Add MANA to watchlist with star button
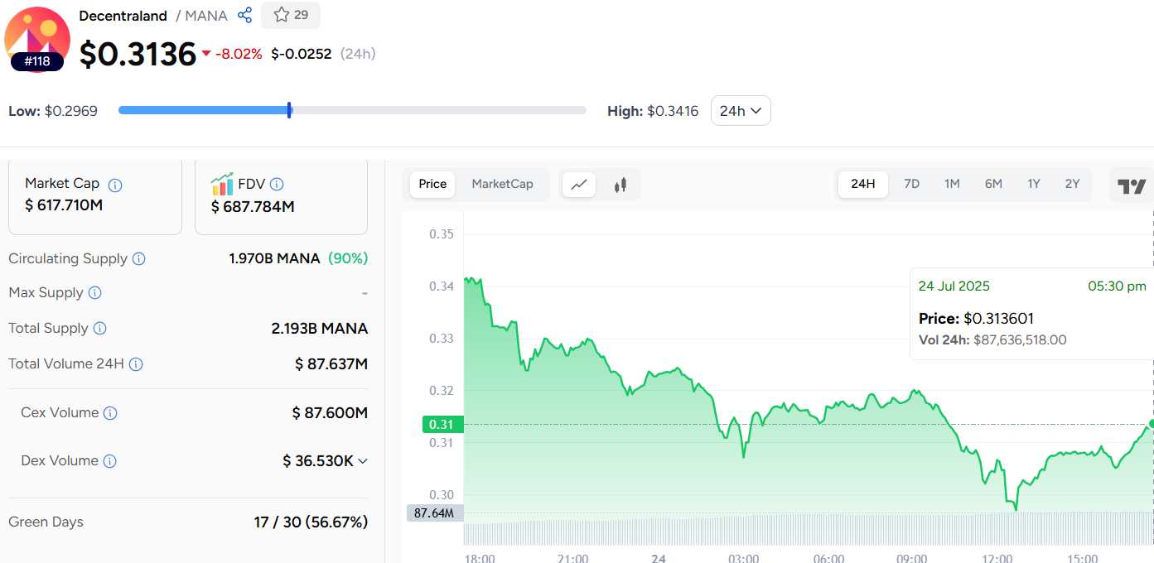The height and width of the screenshot is (563, 1154). pyautogui.click(x=291, y=15)
